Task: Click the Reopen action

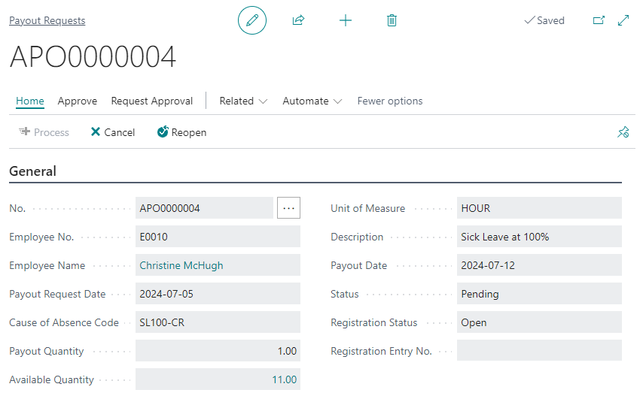Action: coord(181,132)
